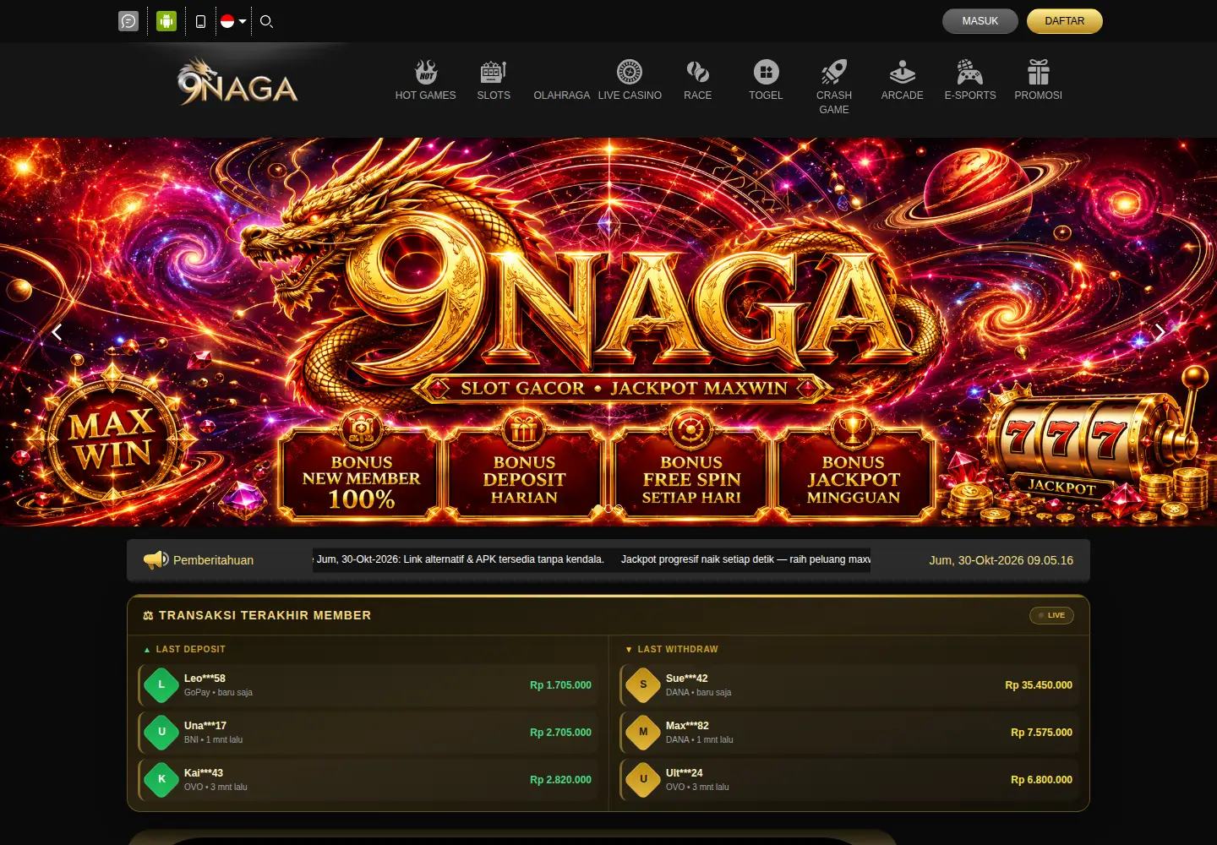Select the OLAHRAGA menu item
Screen dimensions: 1217x845
coord(562,95)
